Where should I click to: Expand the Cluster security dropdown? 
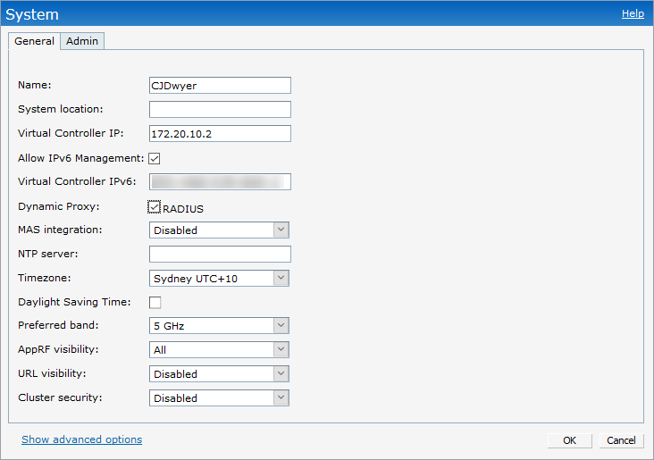pyautogui.click(x=219, y=398)
